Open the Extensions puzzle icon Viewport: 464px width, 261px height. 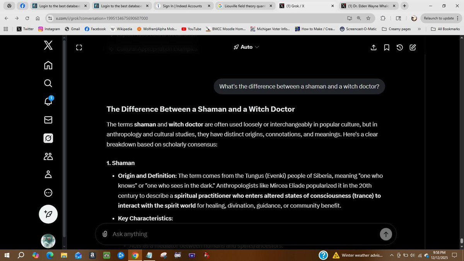tap(383, 18)
